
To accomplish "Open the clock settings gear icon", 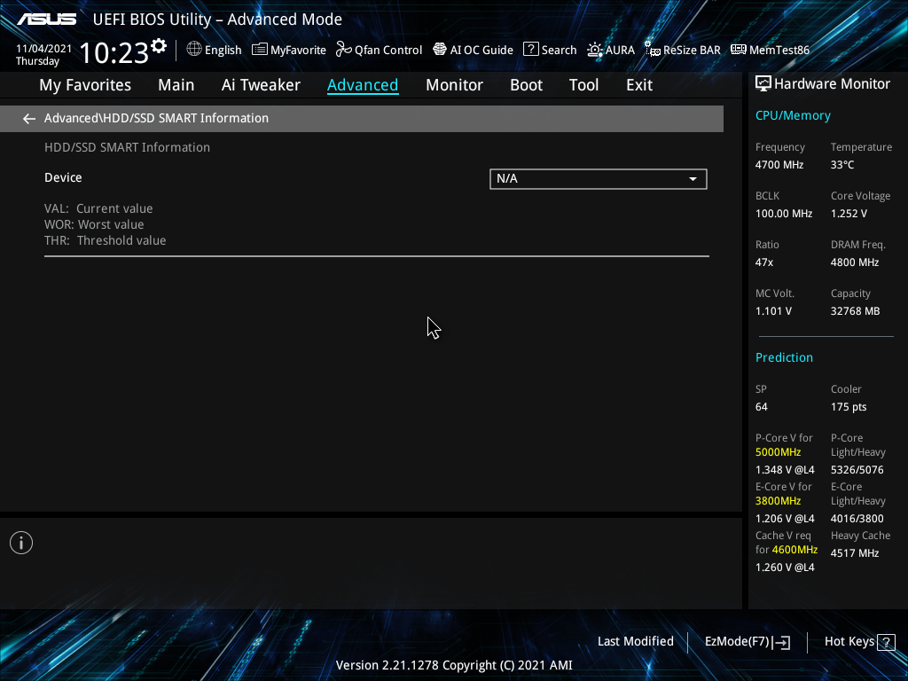I will point(159,46).
